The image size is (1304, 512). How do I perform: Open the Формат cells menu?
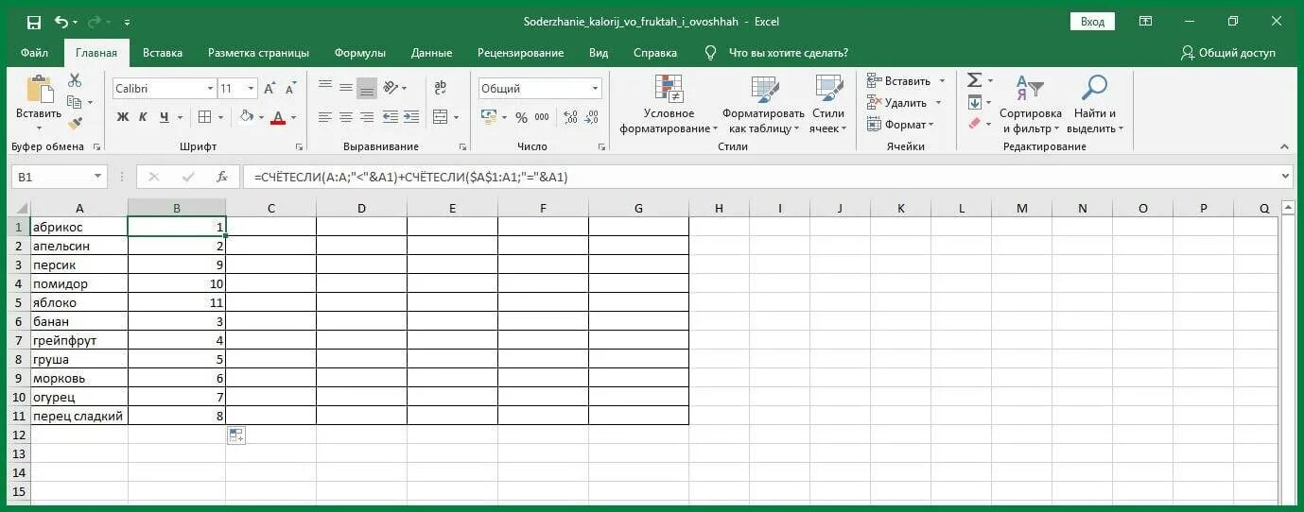pyautogui.click(x=900, y=125)
